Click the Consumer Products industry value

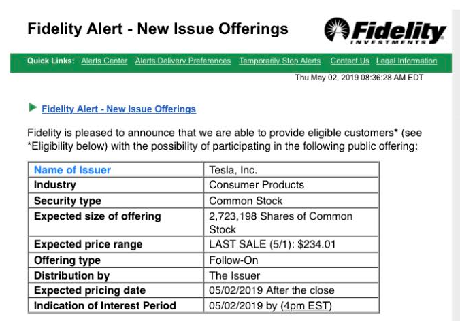pos(257,185)
